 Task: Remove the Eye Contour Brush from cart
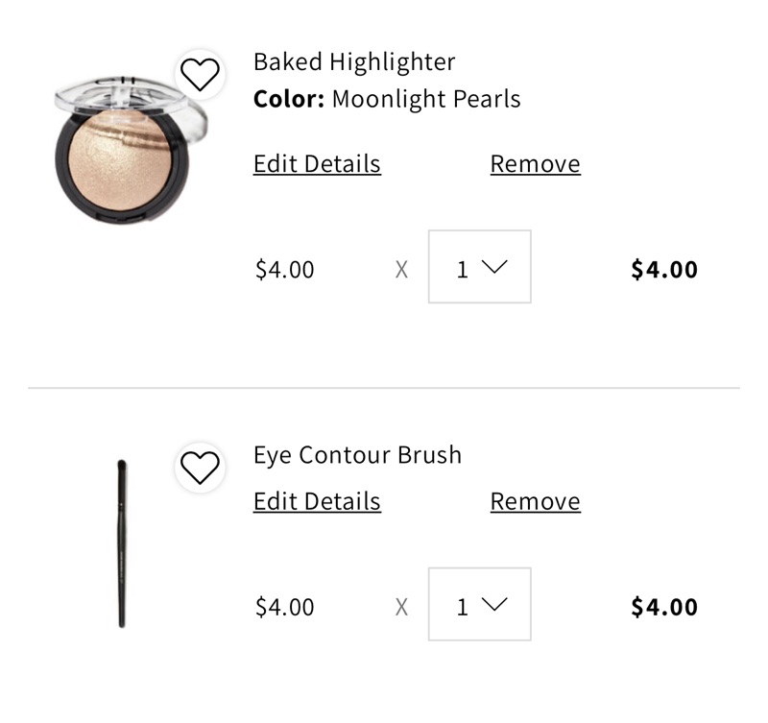coord(535,501)
